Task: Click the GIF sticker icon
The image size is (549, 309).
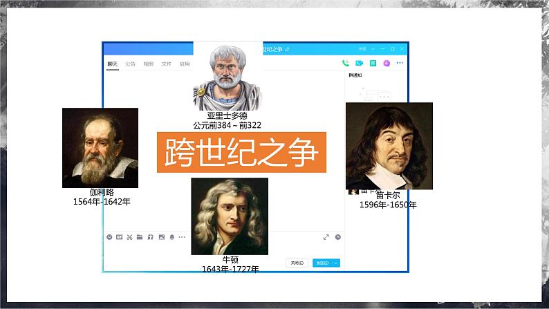Action: point(119,237)
